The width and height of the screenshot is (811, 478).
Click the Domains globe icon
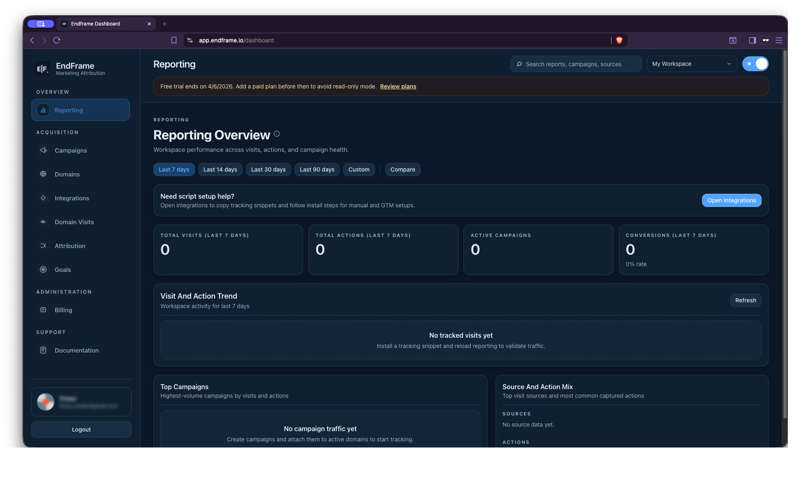(x=43, y=174)
